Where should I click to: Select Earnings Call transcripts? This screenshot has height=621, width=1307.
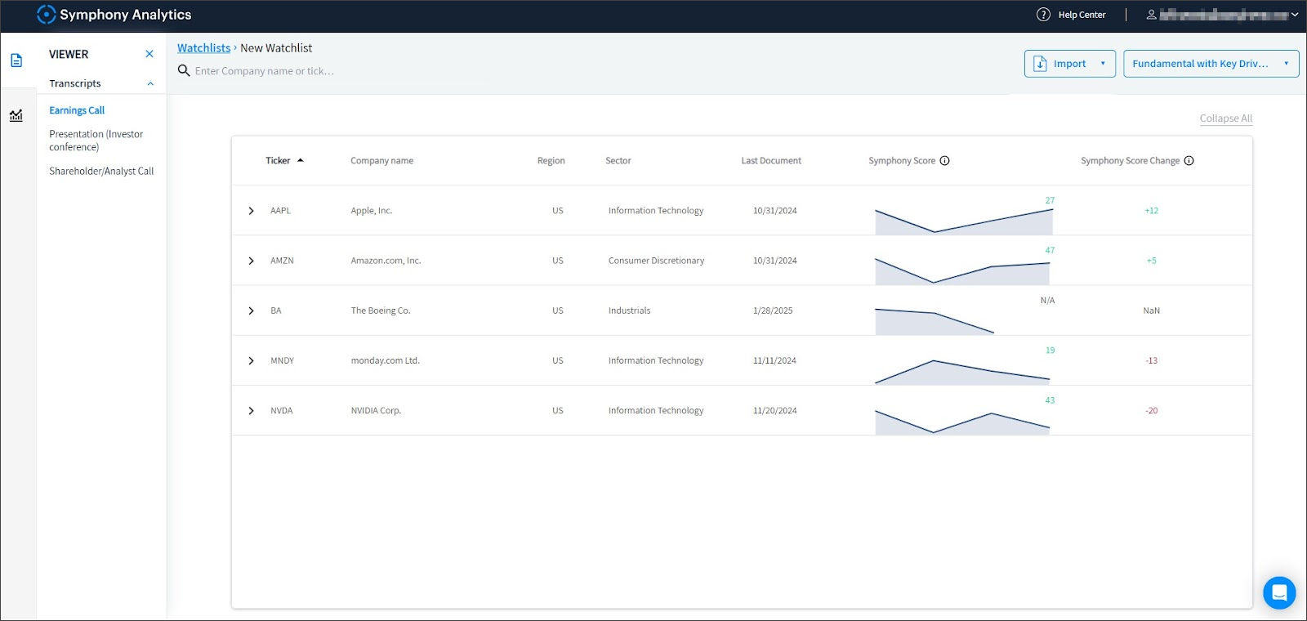click(x=77, y=110)
